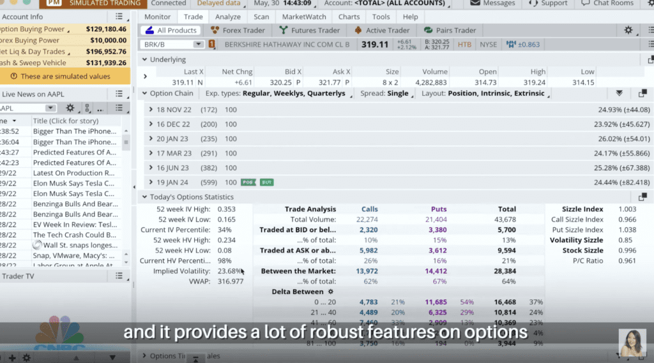Click the POS tag on 19 JAN 24

tap(248, 182)
